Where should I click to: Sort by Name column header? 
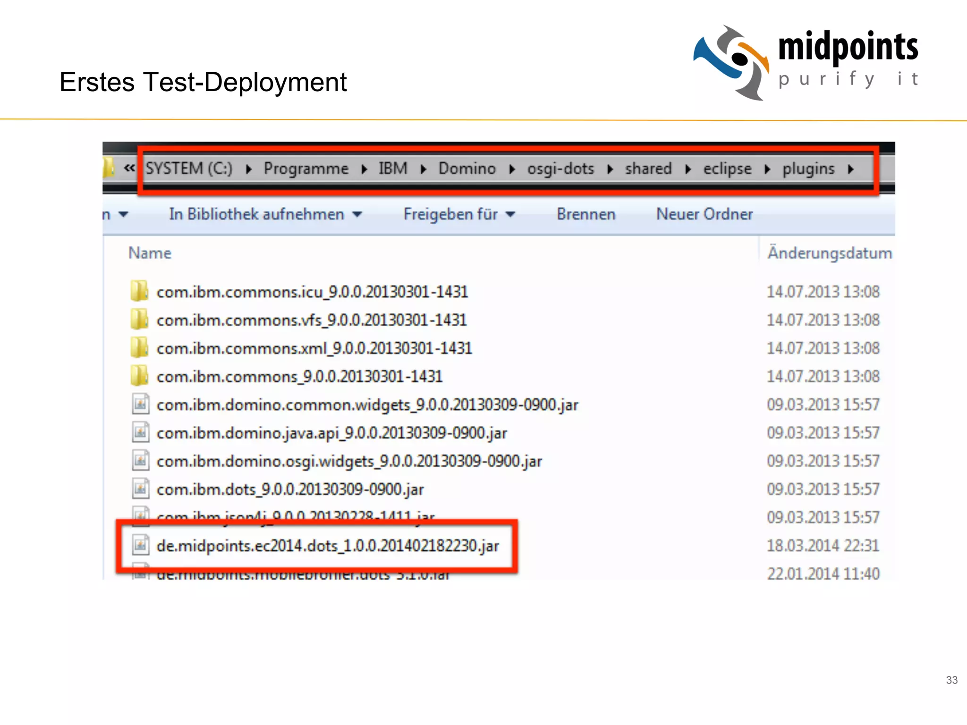pyautogui.click(x=150, y=253)
